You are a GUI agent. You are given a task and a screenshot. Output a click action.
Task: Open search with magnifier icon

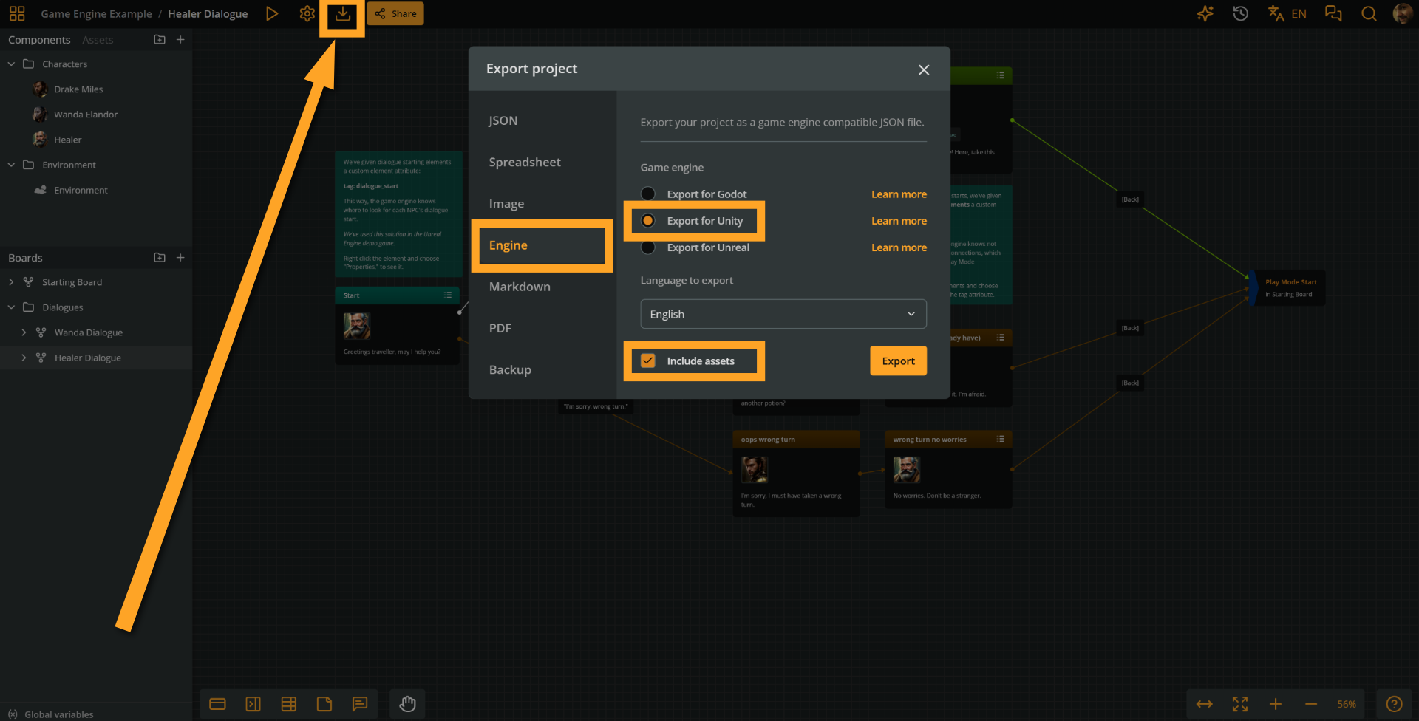[x=1369, y=13]
